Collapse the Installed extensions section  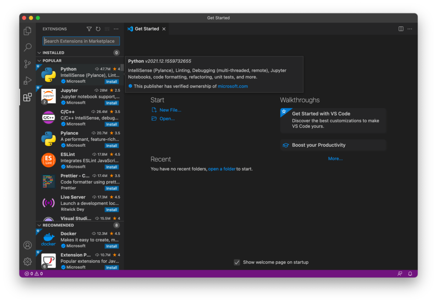click(40, 53)
